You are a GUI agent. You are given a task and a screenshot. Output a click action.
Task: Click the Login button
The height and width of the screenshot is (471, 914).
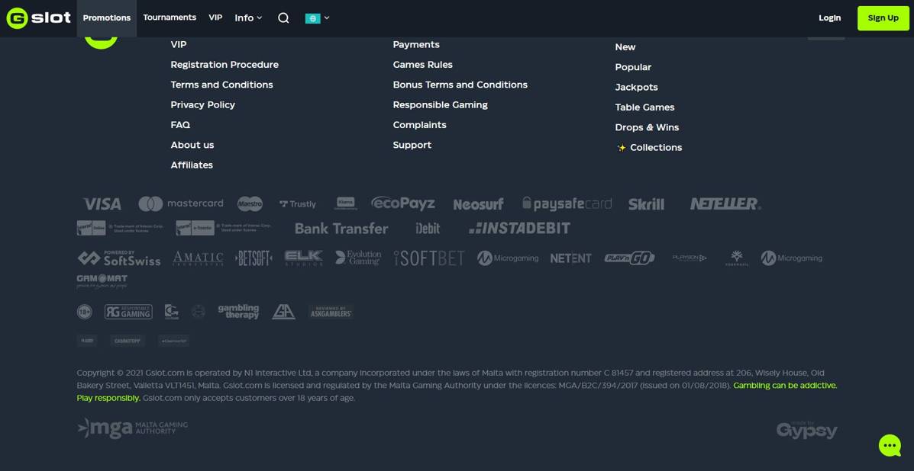[x=829, y=18]
